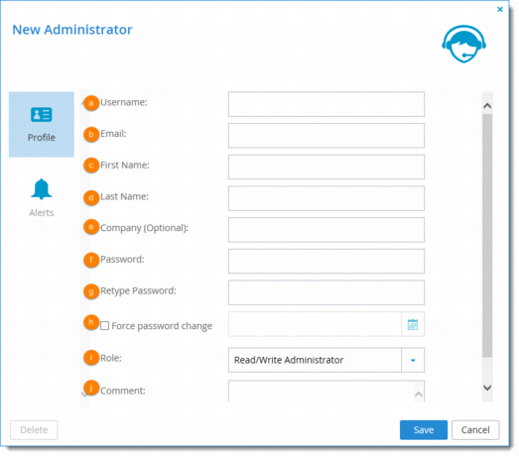
Task: Focus the Username input field
Action: (x=326, y=104)
